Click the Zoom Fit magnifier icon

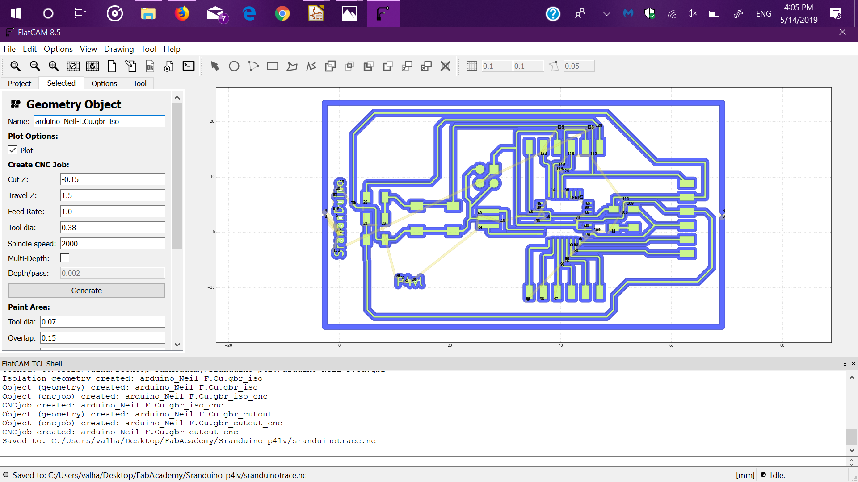click(x=15, y=66)
